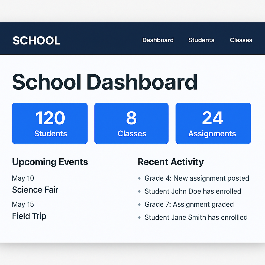This screenshot has width=265, height=265.
Task: Go to Students in the top navigation
Action: (201, 40)
